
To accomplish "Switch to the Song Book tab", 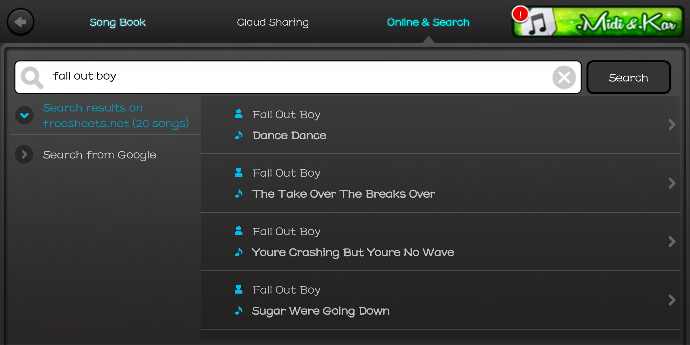I will (x=118, y=22).
